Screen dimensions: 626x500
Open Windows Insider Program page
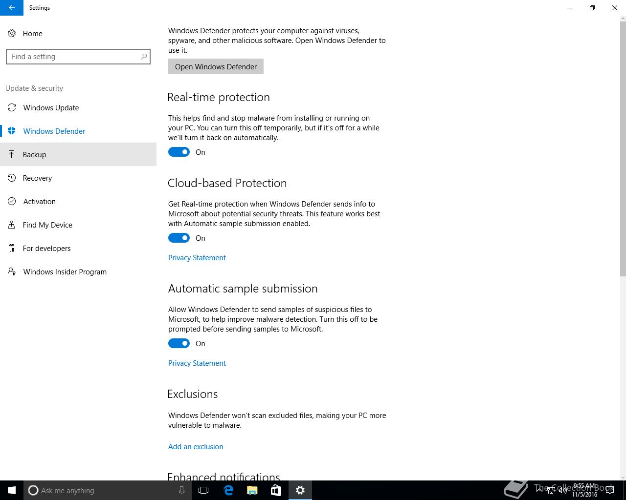pyautogui.click(x=78, y=271)
